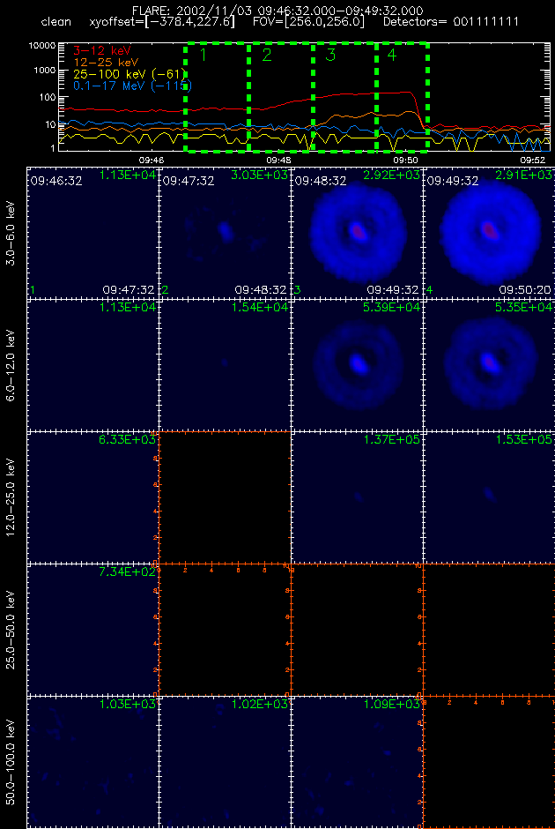Click interval number 2 in light curve
The height and width of the screenshot is (829, 555).
[266, 54]
